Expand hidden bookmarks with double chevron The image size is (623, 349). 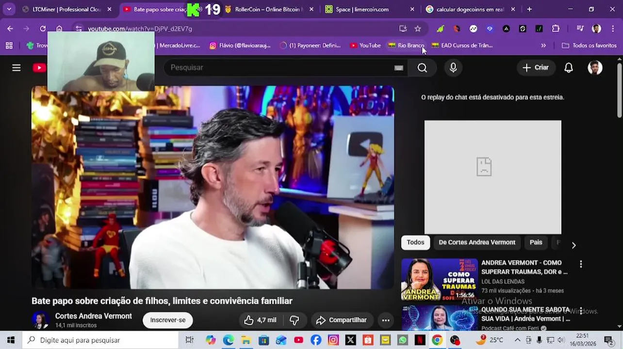tap(543, 46)
